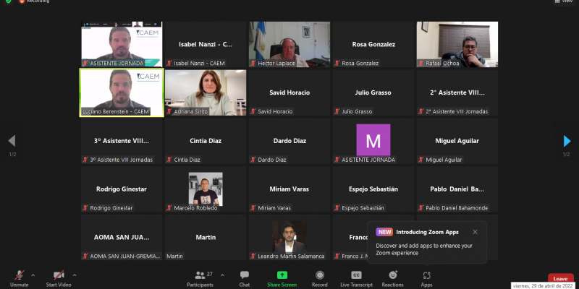Select Adriana Sirito video tile
The height and width of the screenshot is (289, 579).
coord(206,92)
